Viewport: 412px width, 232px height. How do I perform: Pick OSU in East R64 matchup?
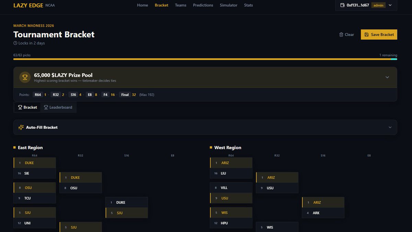pyautogui.click(x=35, y=188)
